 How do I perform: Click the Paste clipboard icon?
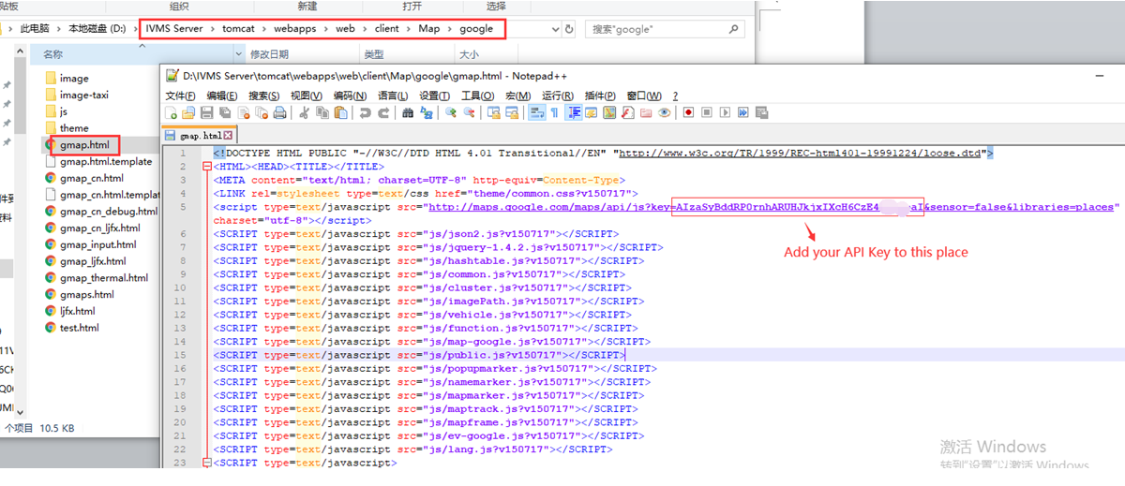tap(340, 112)
